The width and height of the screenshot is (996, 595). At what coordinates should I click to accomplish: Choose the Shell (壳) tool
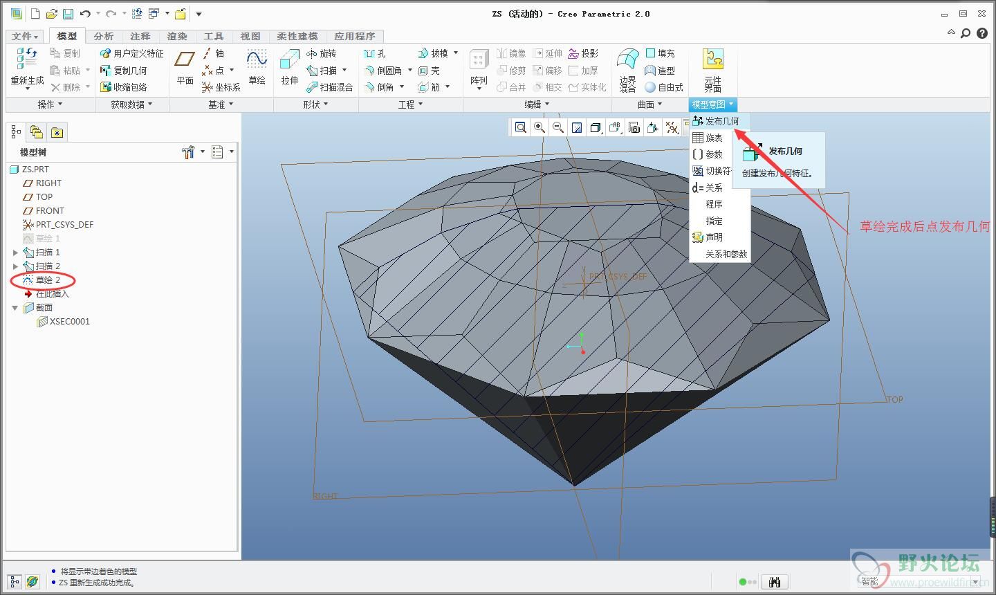[x=429, y=71]
